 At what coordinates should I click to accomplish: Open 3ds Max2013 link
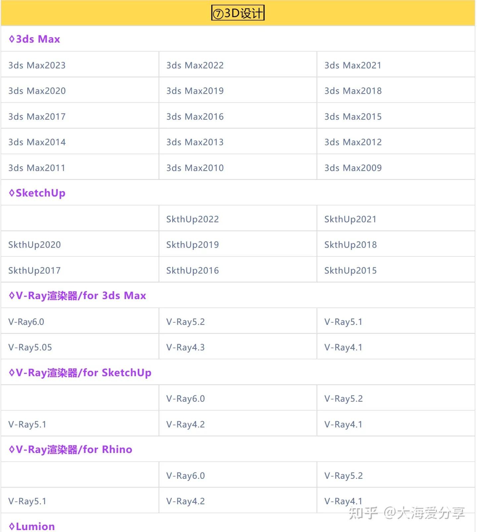[195, 142]
